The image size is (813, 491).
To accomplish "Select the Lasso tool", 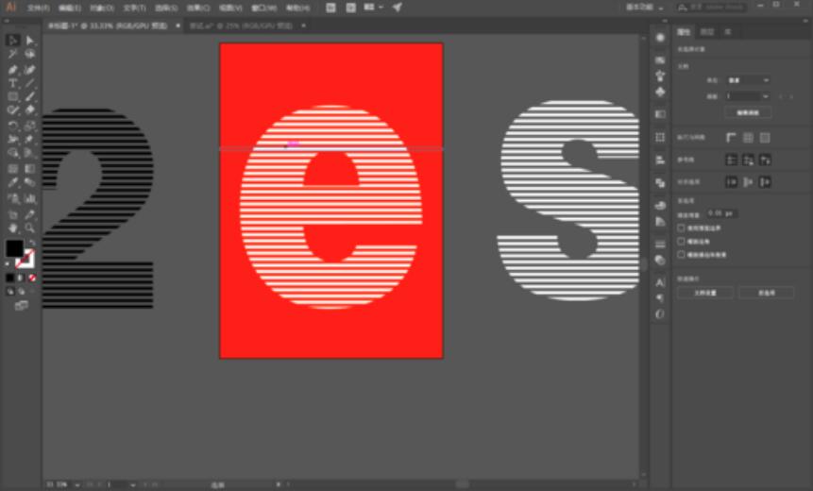I will 29,54.
